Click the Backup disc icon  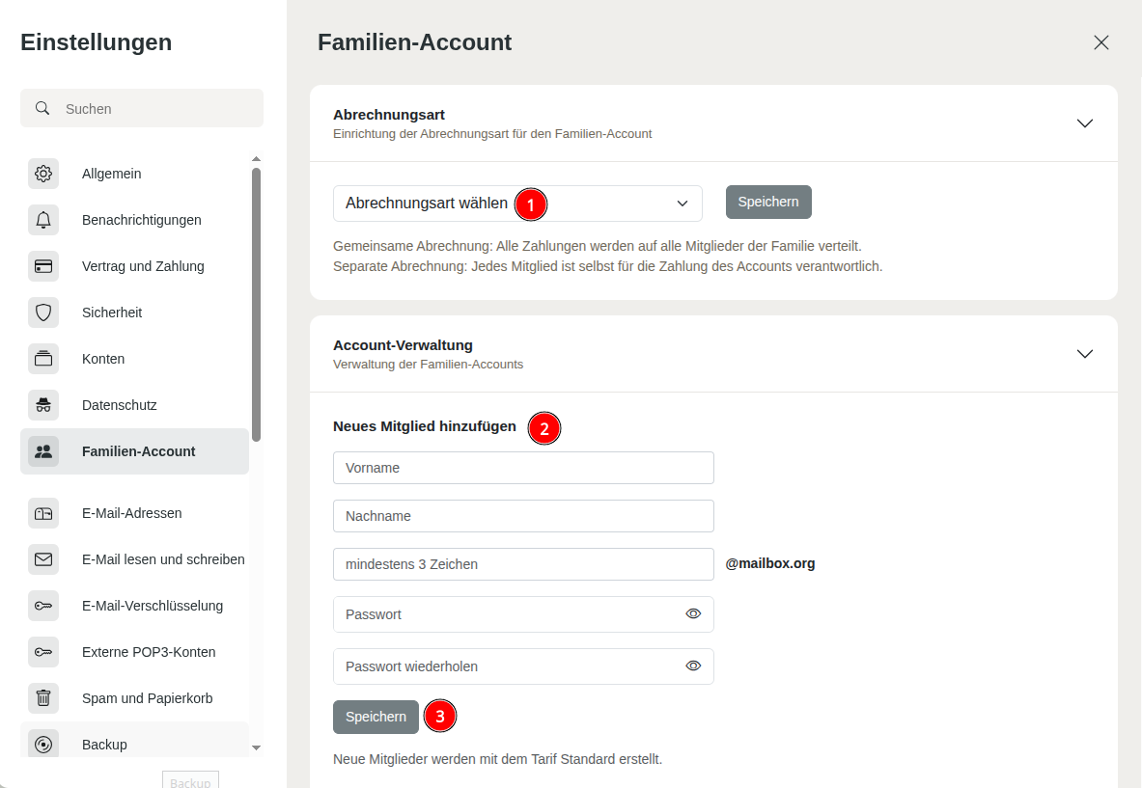coord(43,745)
